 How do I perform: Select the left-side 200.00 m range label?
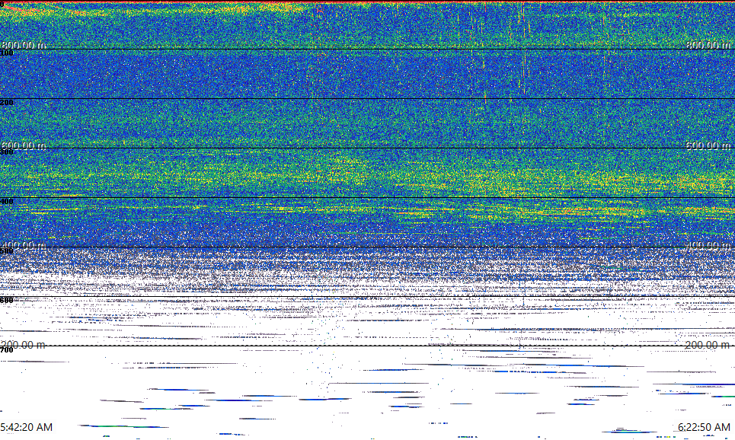(24, 345)
